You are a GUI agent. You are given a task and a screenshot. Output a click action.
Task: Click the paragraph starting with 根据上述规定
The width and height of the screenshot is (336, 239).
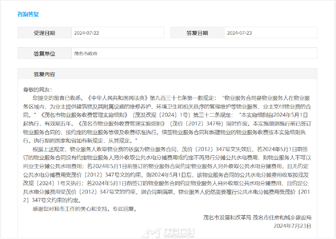point(167,174)
